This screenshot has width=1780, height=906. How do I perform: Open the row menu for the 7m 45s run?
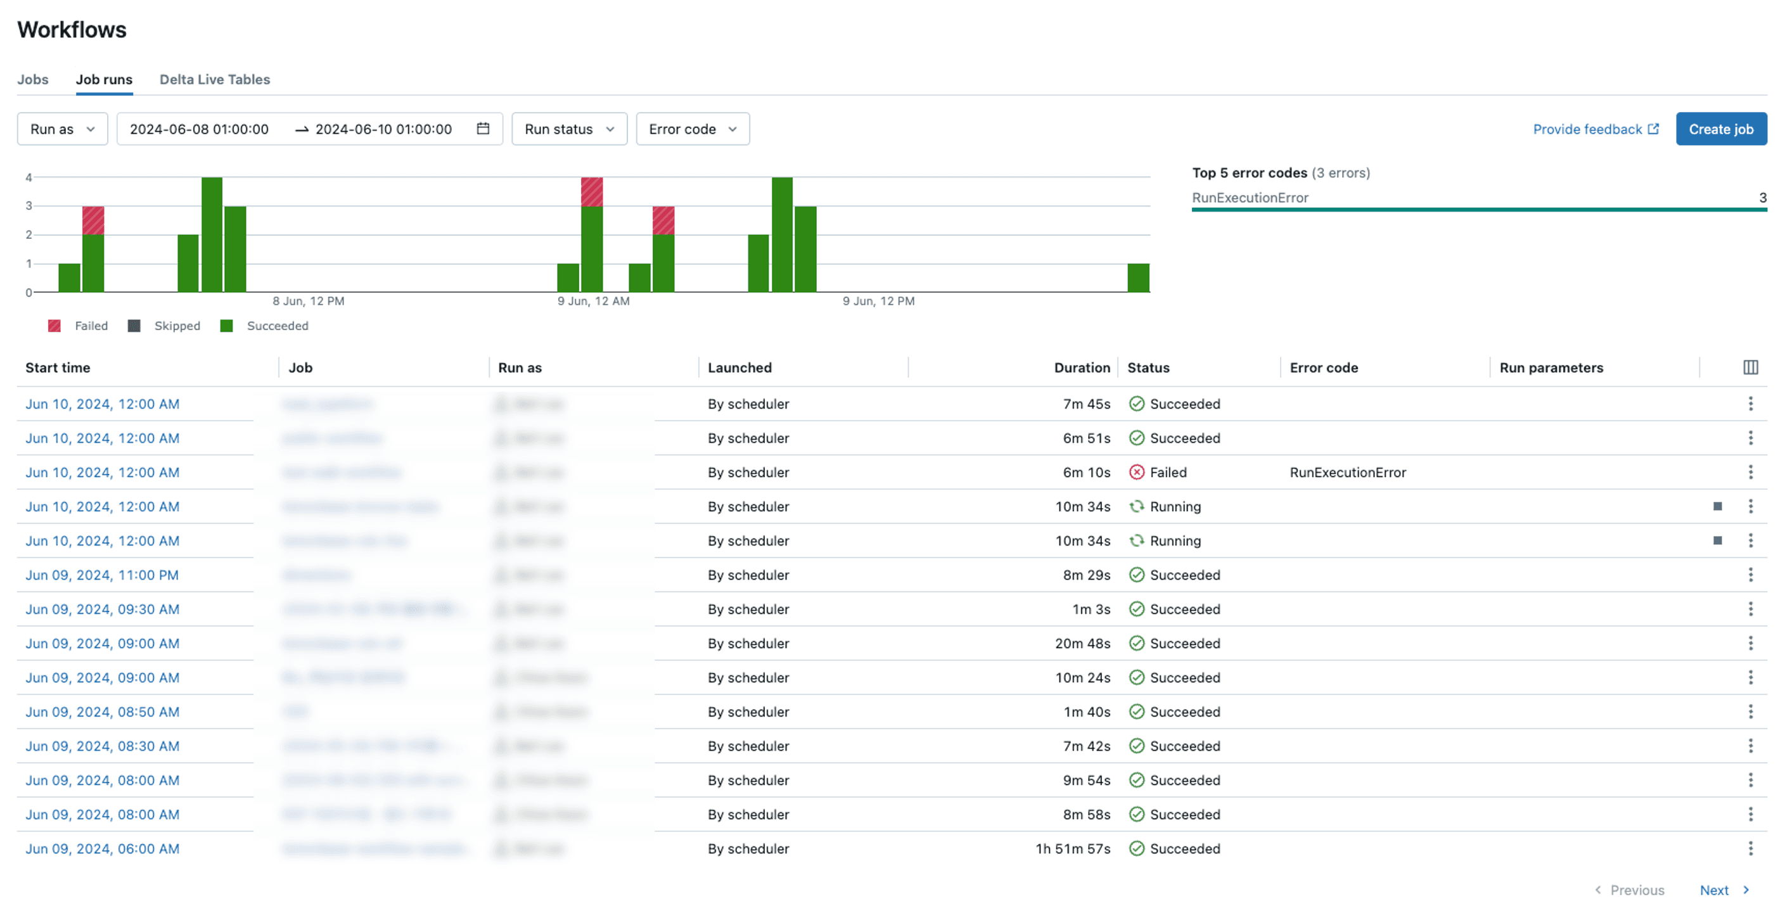coord(1750,404)
